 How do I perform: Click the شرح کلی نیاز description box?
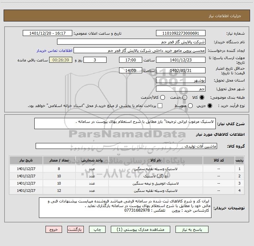click(x=125, y=123)
